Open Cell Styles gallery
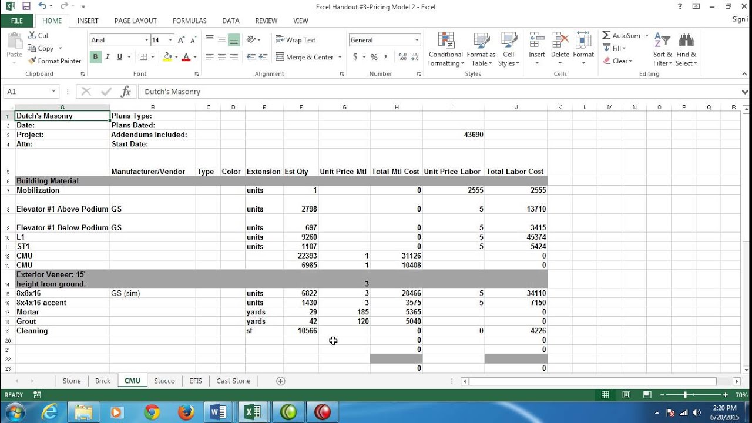 pyautogui.click(x=509, y=49)
